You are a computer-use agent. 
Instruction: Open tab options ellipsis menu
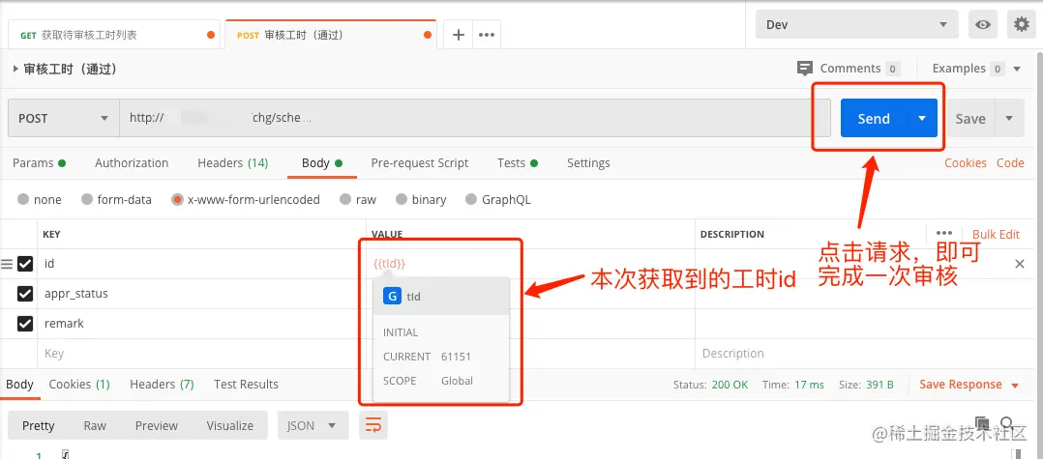pos(487,35)
